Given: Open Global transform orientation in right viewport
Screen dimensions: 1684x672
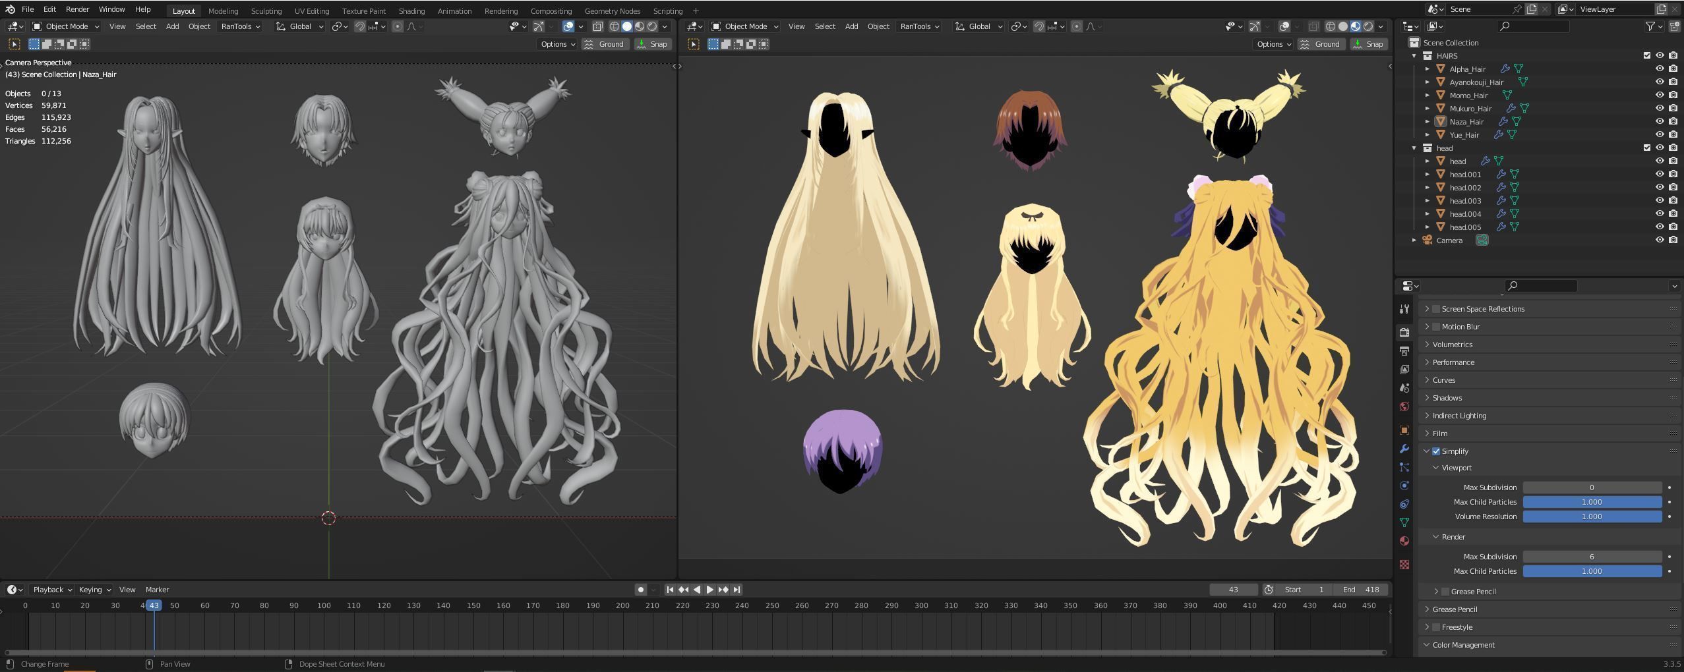Looking at the screenshot, I should click(x=979, y=26).
